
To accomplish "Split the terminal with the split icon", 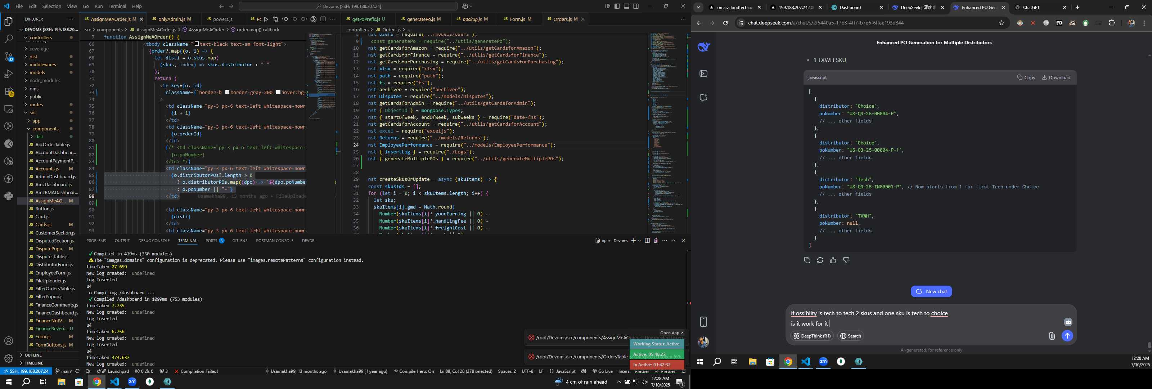I will 647,241.
